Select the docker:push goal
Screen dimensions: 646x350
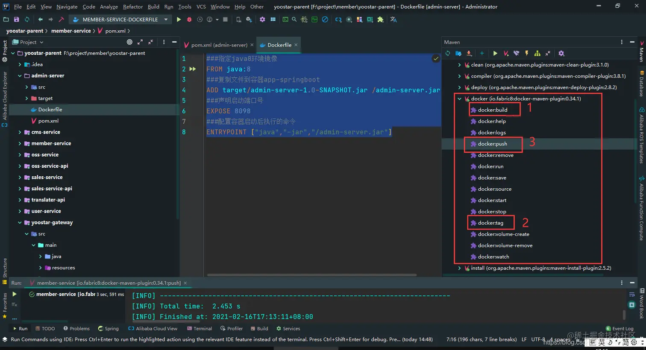[x=492, y=144]
